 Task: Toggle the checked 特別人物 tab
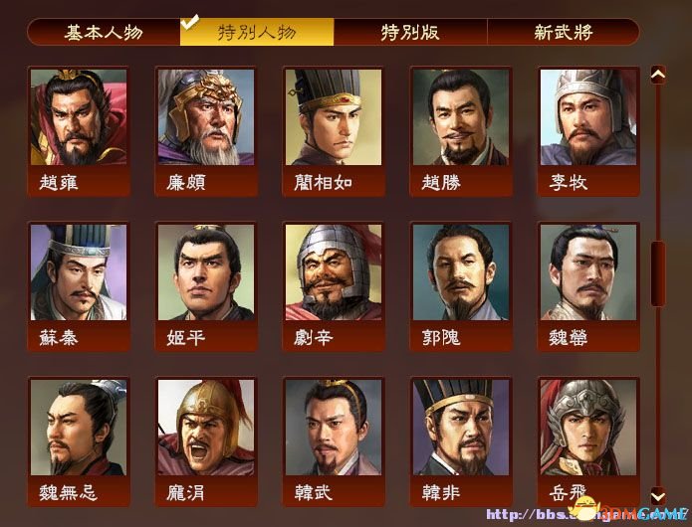point(257,32)
